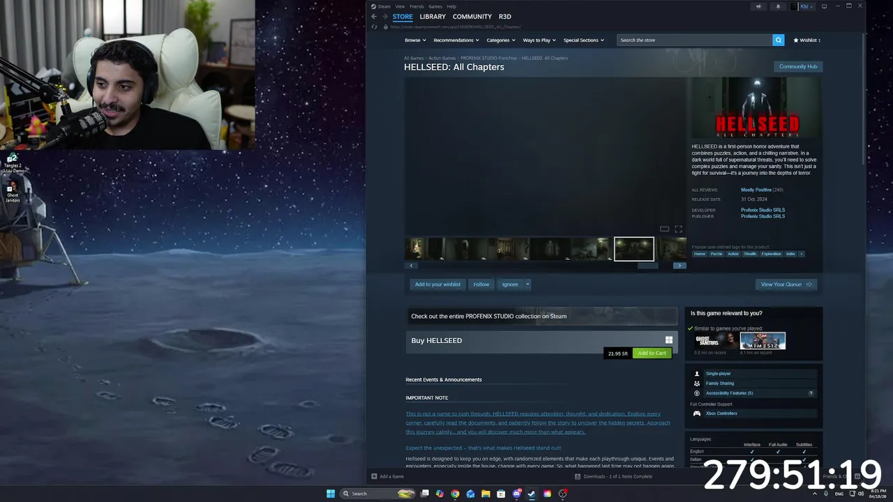Click the Steam taskbar icon
The image size is (893, 502).
(532, 494)
